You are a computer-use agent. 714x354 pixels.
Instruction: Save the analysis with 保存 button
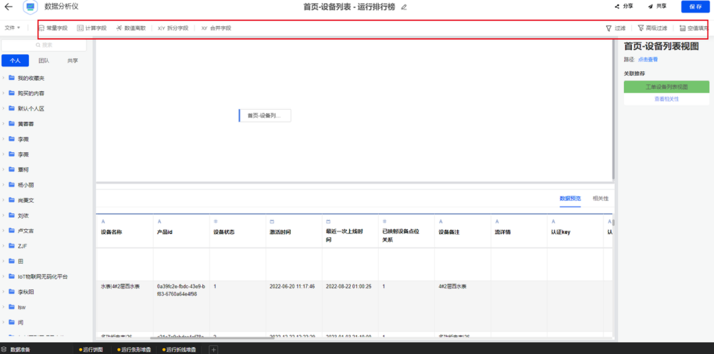pyautogui.click(x=695, y=7)
